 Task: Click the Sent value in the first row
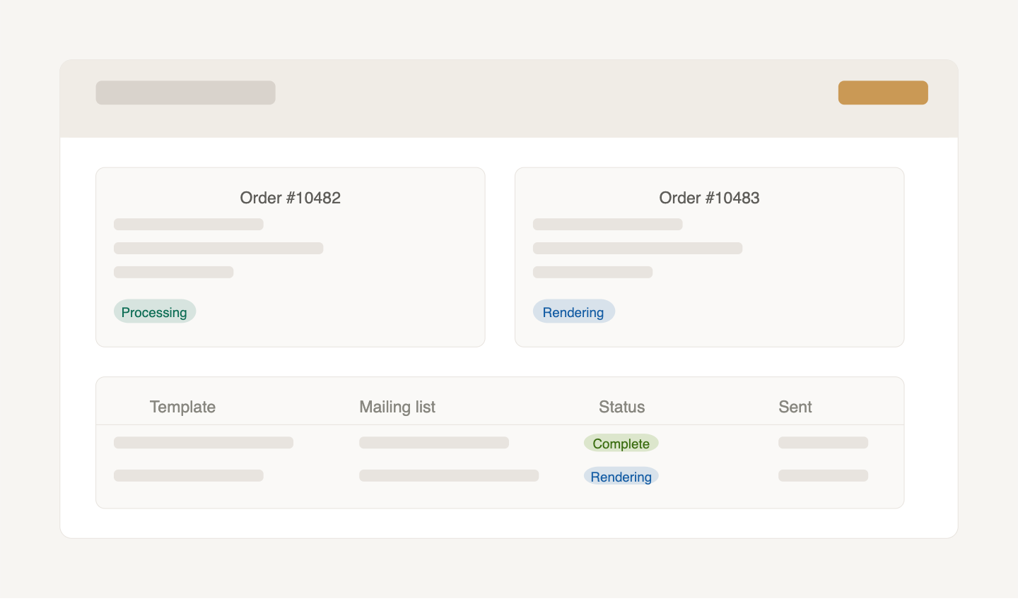click(823, 443)
